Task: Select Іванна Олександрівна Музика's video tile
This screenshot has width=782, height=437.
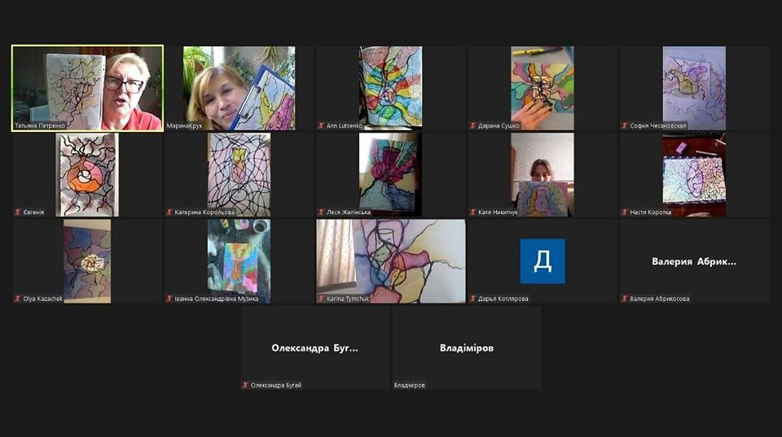Action: pos(238,259)
